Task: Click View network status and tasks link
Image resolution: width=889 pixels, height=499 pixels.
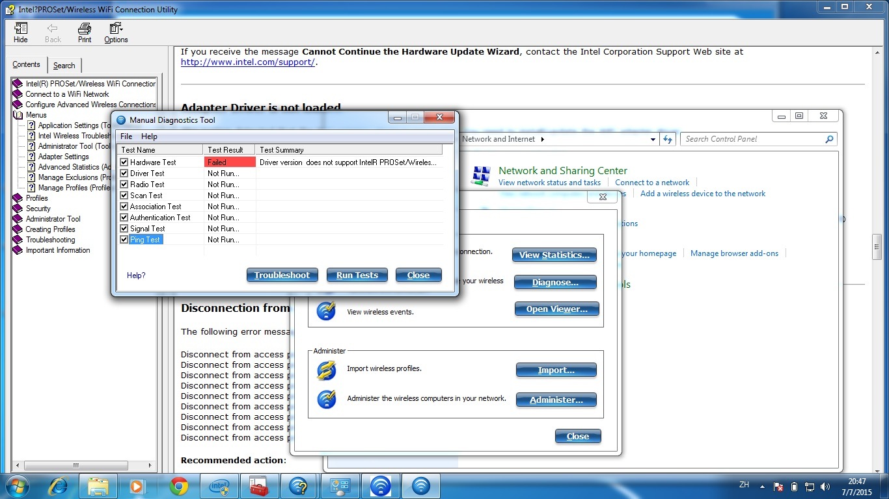Action: [549, 183]
